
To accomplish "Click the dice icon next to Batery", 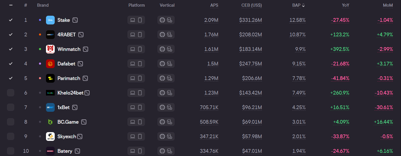I will [77, 151].
